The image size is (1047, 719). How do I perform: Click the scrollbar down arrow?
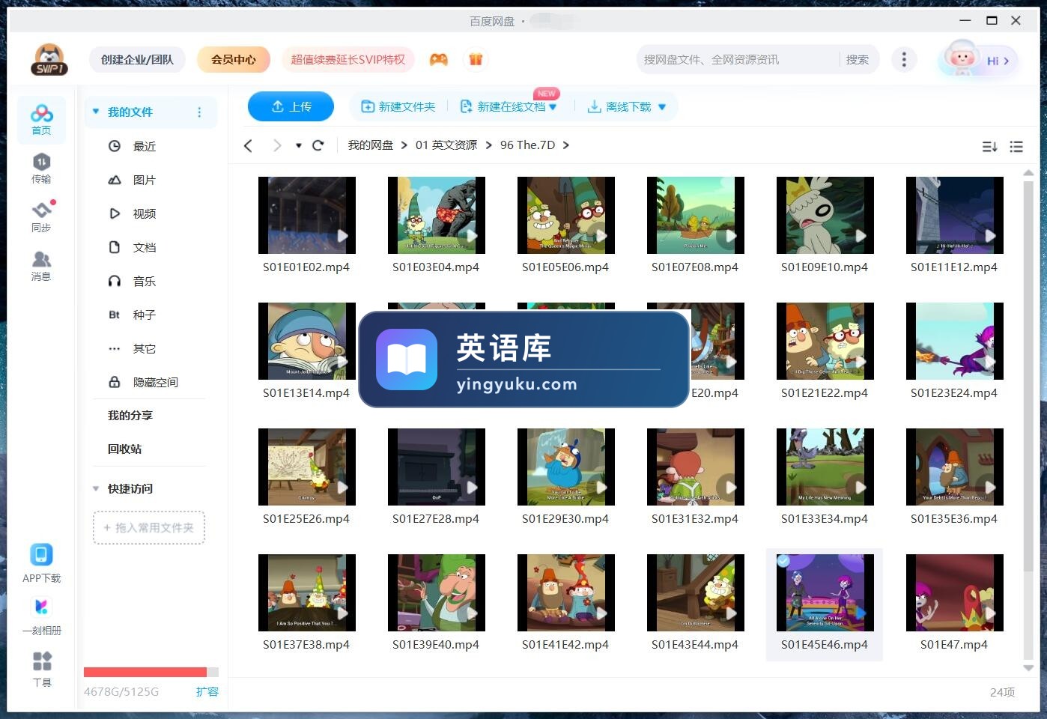pos(1028,668)
